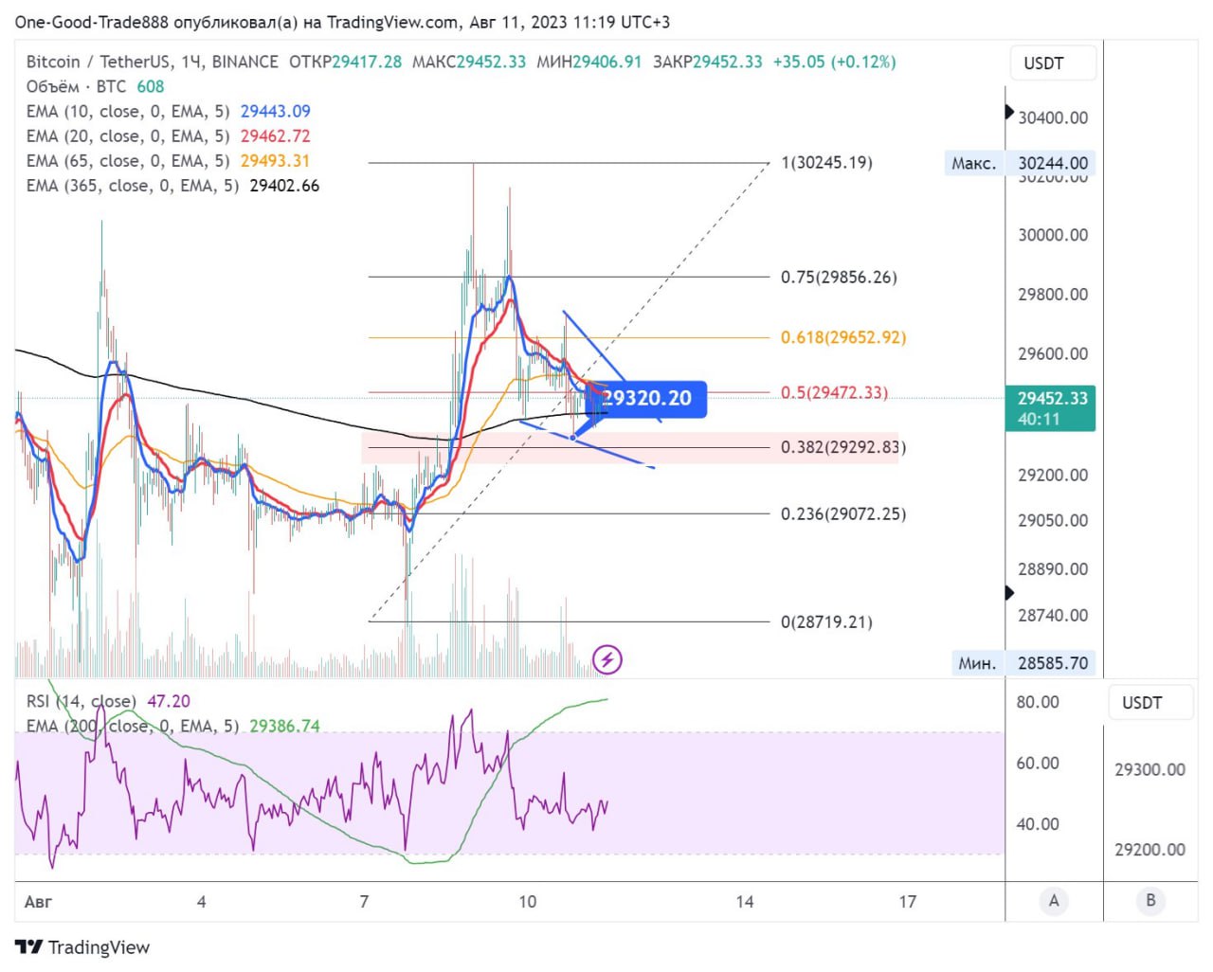Click the ОТКР29417.28 open value
This screenshot has height=972, width=1213.
[x=345, y=62]
